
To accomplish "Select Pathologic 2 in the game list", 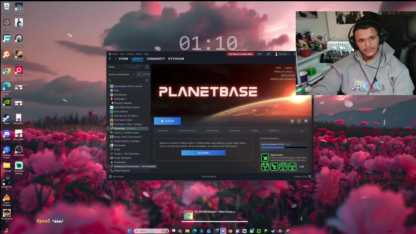I will [x=120, y=99].
